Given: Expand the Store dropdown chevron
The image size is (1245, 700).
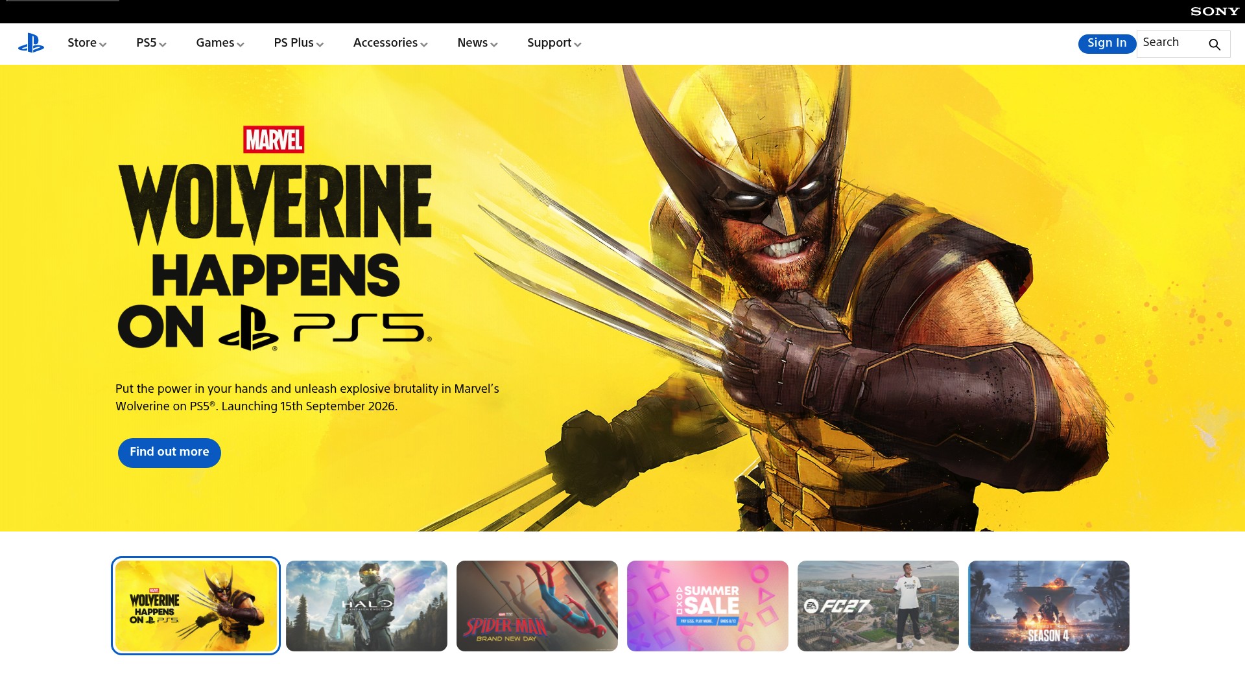Looking at the screenshot, I should [103, 45].
